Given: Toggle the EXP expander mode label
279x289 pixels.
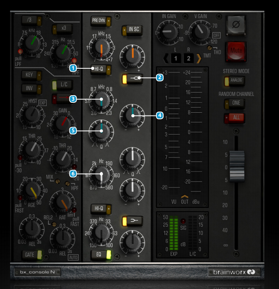Looking at the screenshot, I should (43, 103).
